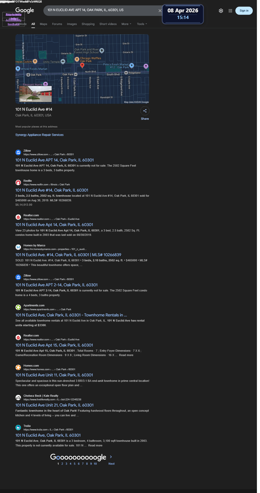
Task: Click Realtor.com favicon of Apt 14 result
Action: tap(18, 217)
